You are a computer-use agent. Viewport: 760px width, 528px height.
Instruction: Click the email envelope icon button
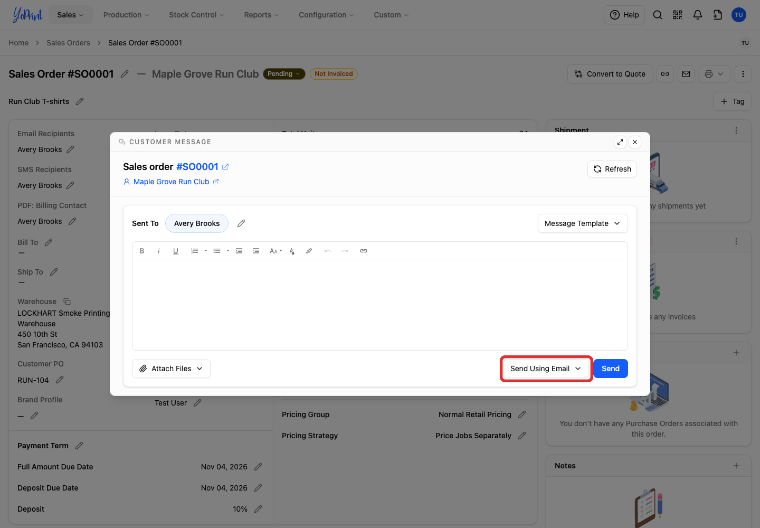[686, 74]
